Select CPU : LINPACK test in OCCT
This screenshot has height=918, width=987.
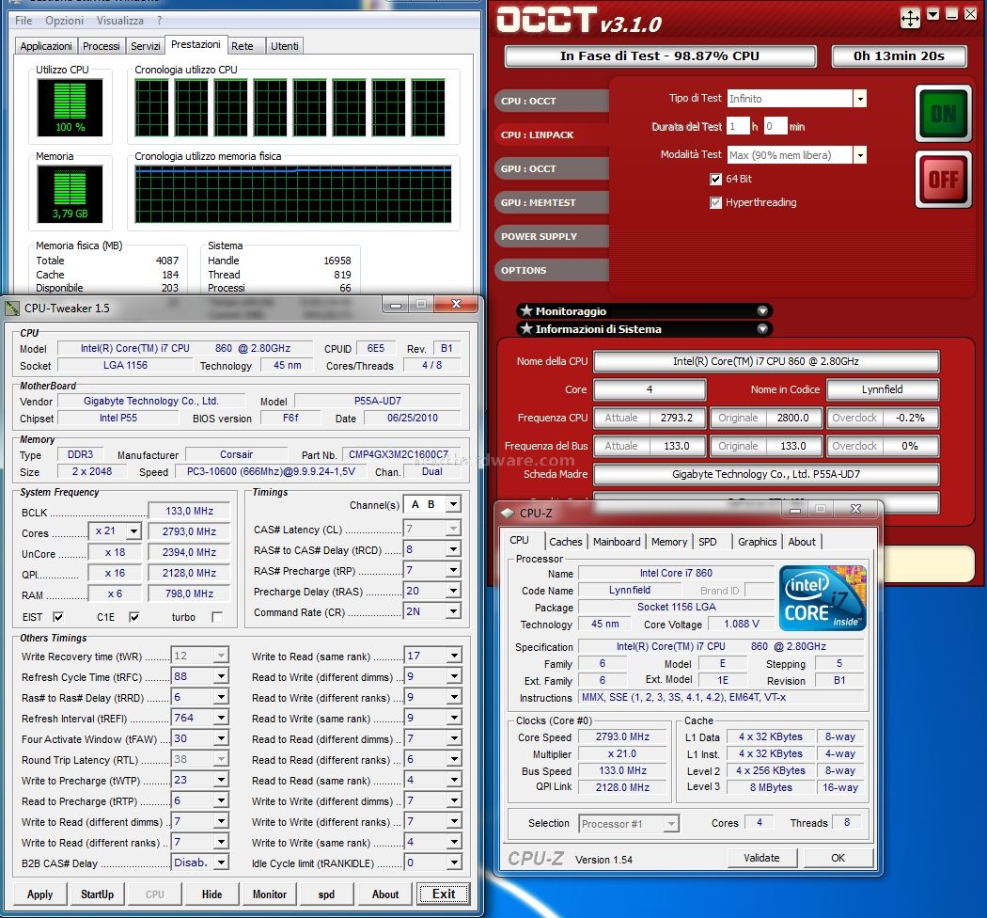tap(552, 135)
